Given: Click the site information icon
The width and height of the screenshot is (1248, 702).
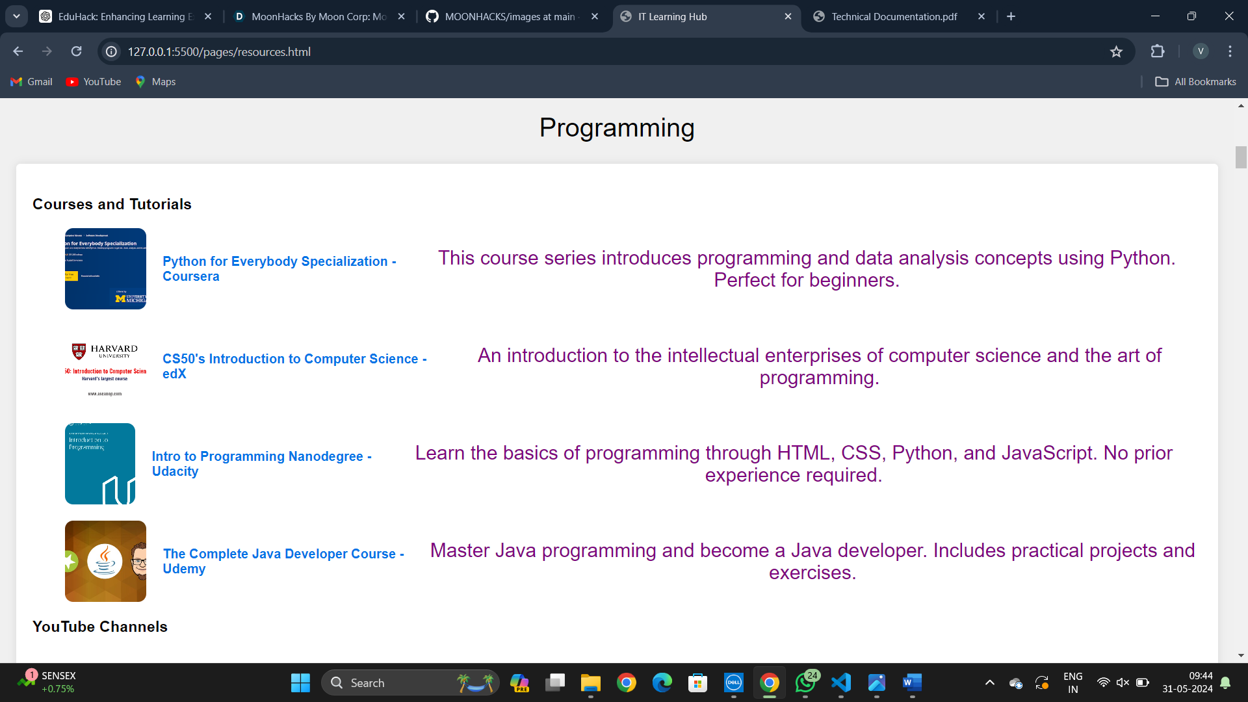Looking at the screenshot, I should [112, 51].
